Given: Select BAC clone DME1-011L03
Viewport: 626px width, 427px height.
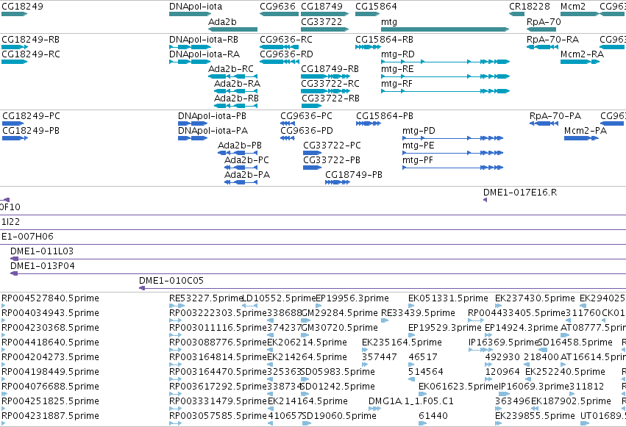Looking at the screenshot, I should click(42, 251).
